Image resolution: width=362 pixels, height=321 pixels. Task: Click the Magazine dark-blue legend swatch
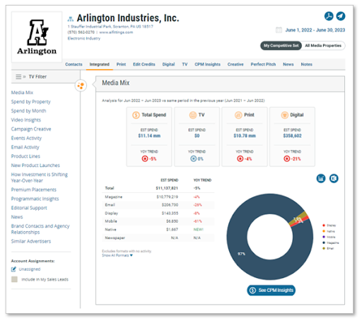pyautogui.click(x=324, y=243)
